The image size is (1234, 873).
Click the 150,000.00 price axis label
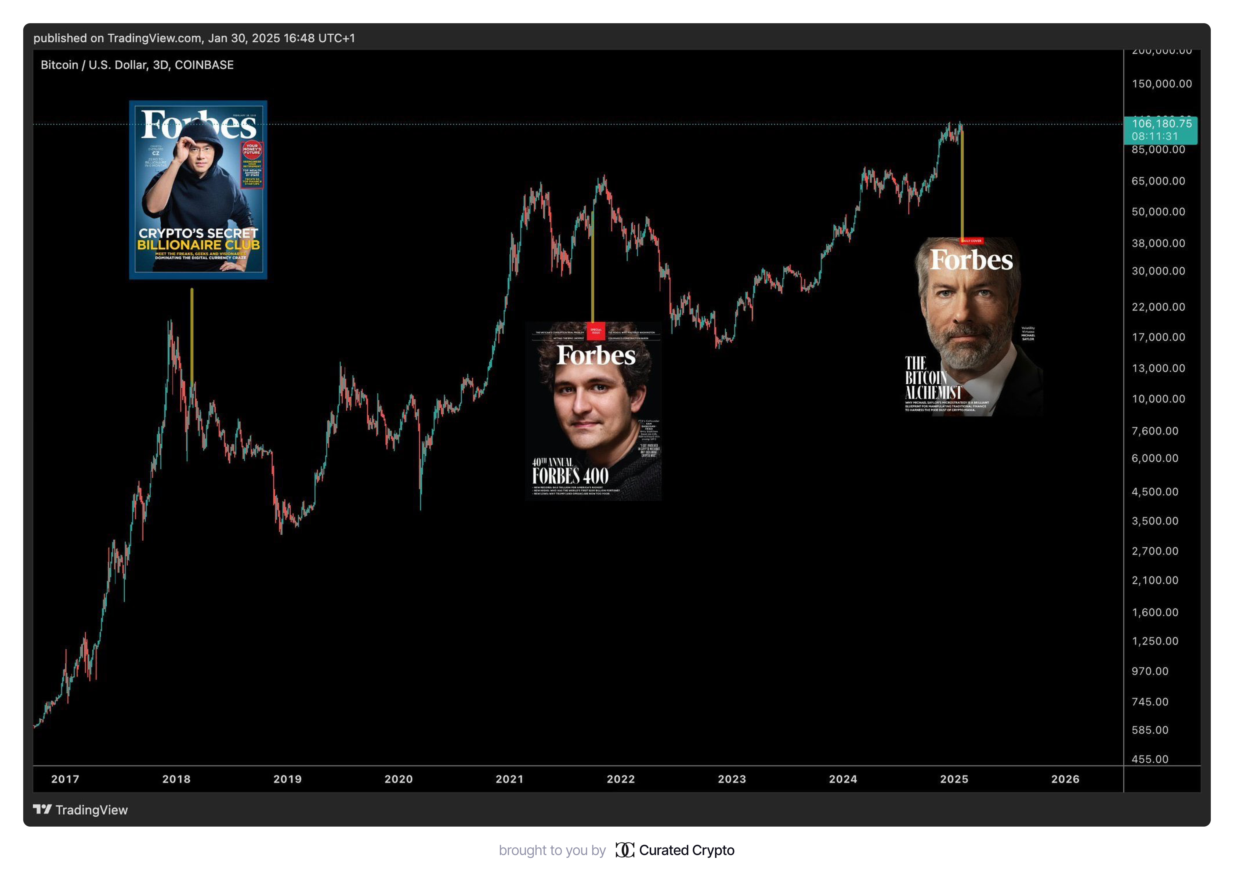1161,84
